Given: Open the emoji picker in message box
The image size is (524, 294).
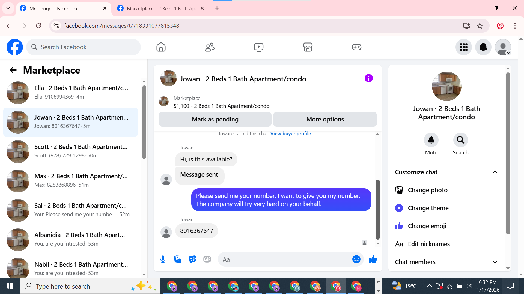Looking at the screenshot, I should [356, 259].
